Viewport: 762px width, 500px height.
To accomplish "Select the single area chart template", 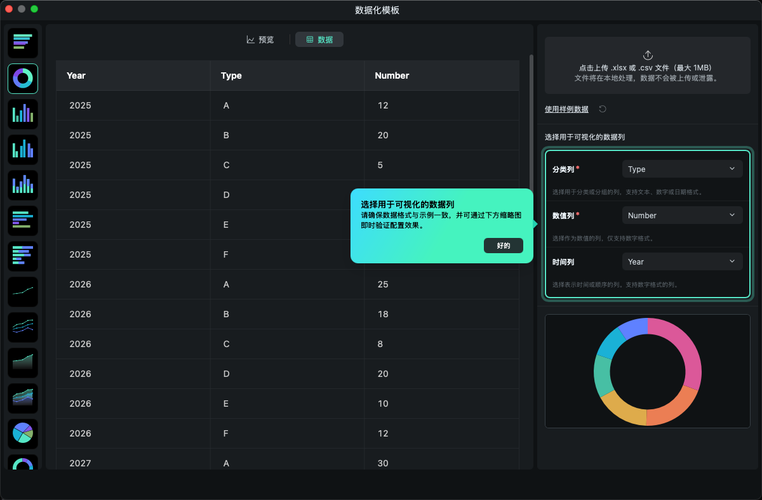I will pyautogui.click(x=23, y=362).
